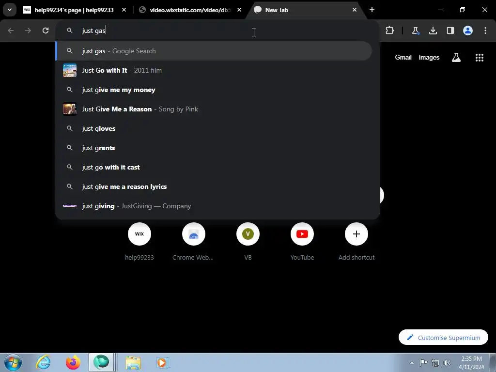Show hidden system tray icons arrow
The image size is (496, 372).
(x=412, y=363)
